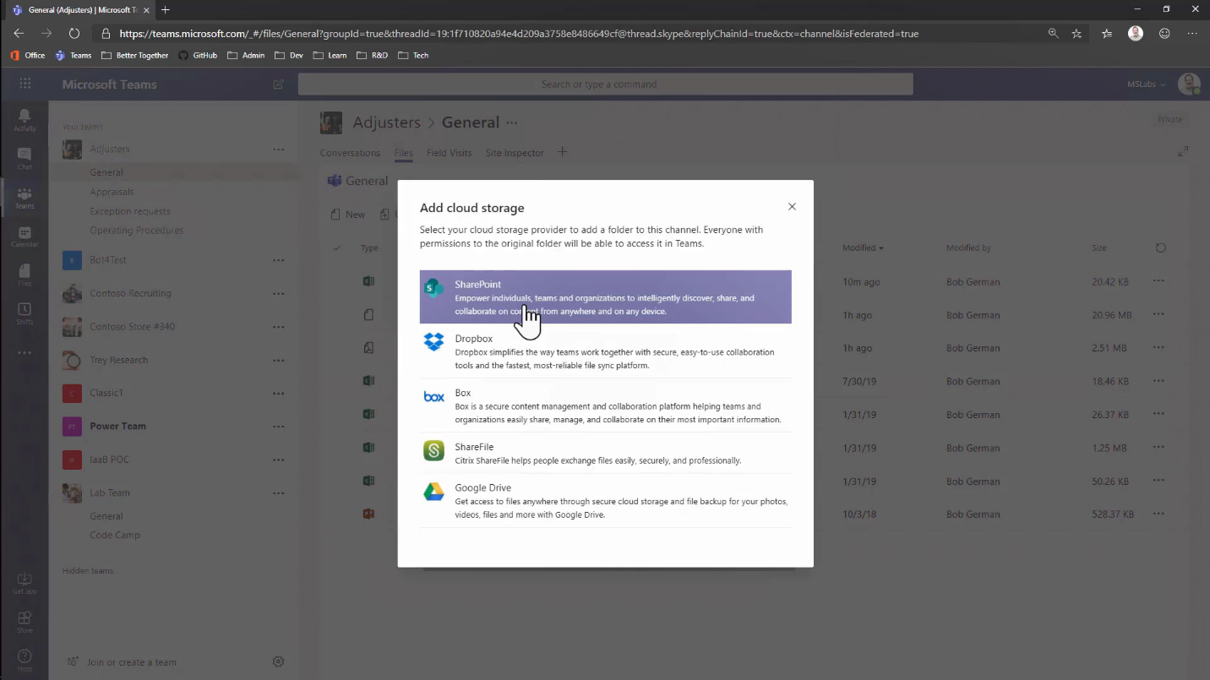Start a new chat with compose icon
The image size is (1210, 680).
coord(279,84)
